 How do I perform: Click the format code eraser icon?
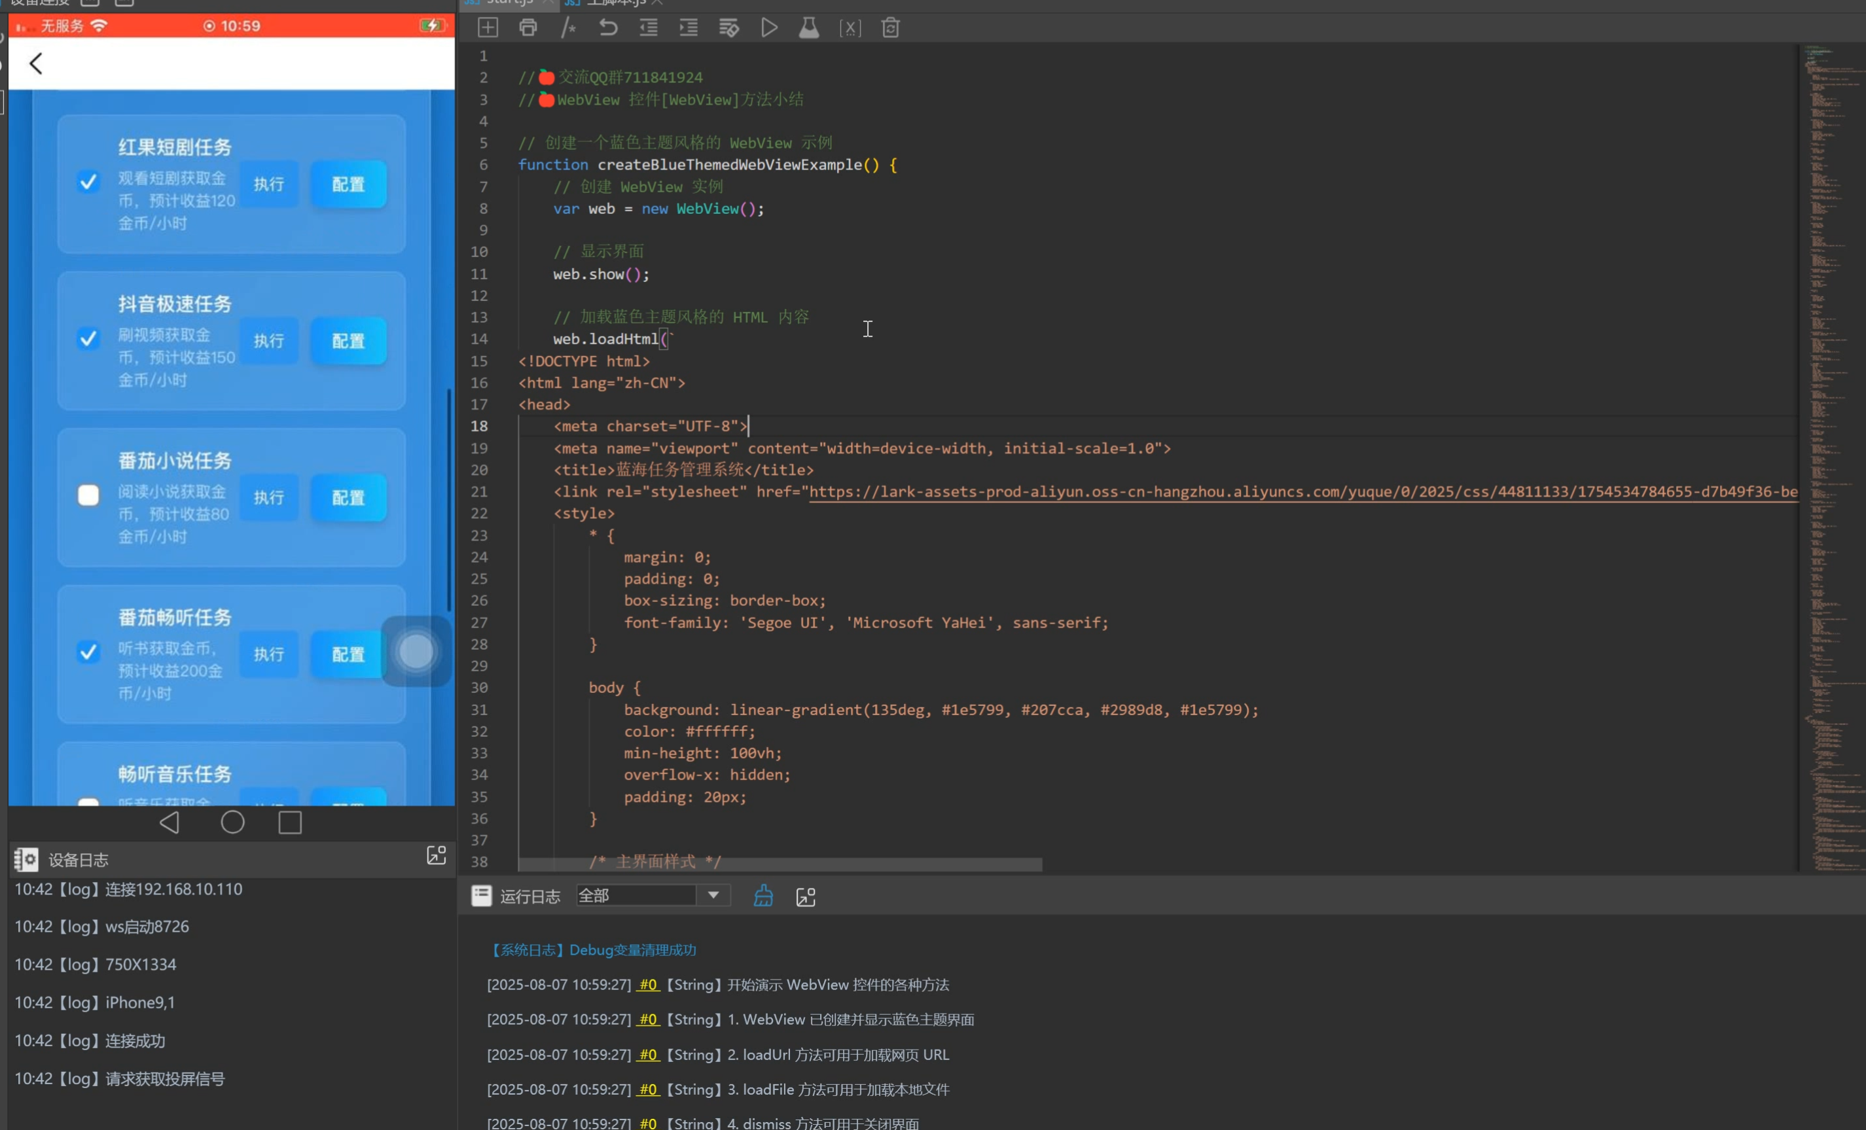click(728, 28)
